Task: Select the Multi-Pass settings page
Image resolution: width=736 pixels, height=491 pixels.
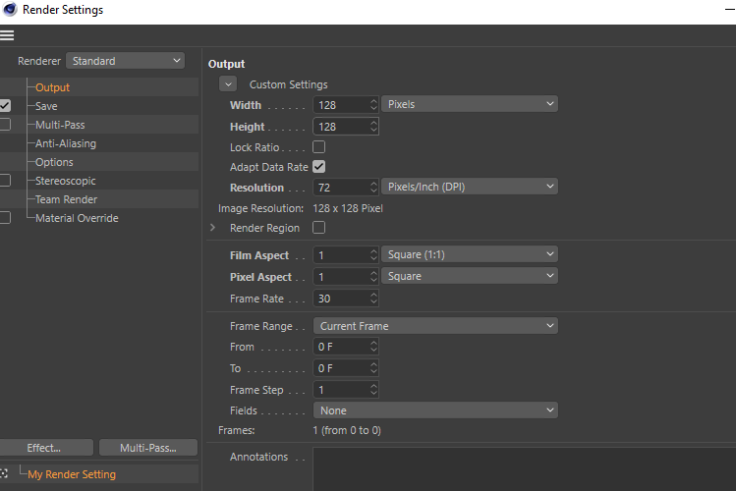Action: (60, 125)
